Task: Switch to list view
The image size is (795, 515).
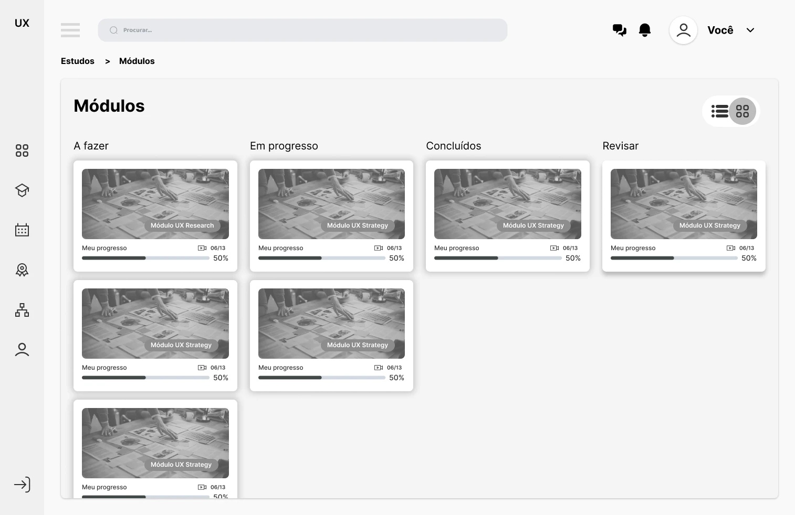Action: pyautogui.click(x=719, y=111)
